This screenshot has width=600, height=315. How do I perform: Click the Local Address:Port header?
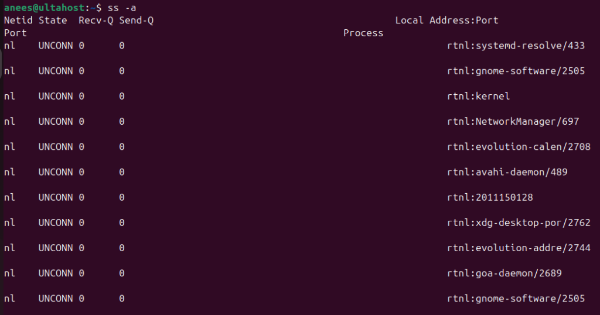click(x=446, y=20)
